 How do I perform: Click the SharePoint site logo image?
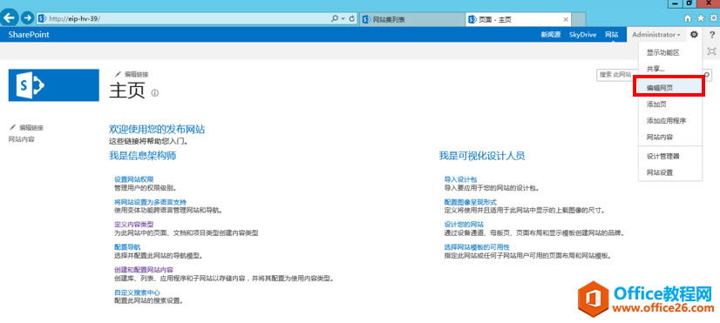click(54, 84)
